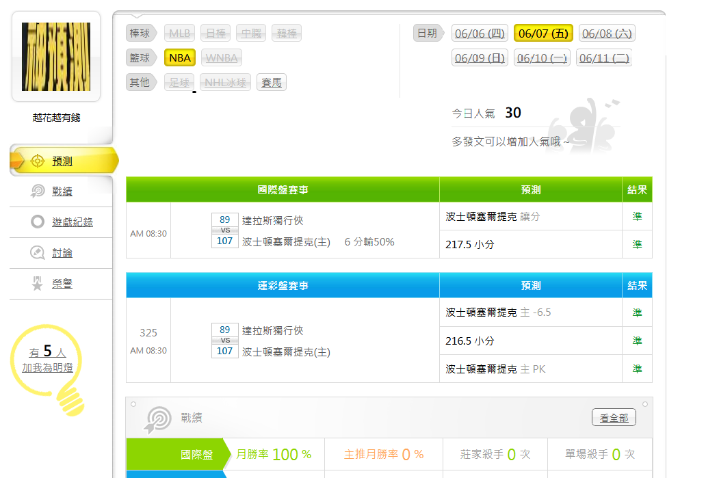This screenshot has width=706, height=478.
Task: Choose date 06/08 (六)
Action: [607, 34]
